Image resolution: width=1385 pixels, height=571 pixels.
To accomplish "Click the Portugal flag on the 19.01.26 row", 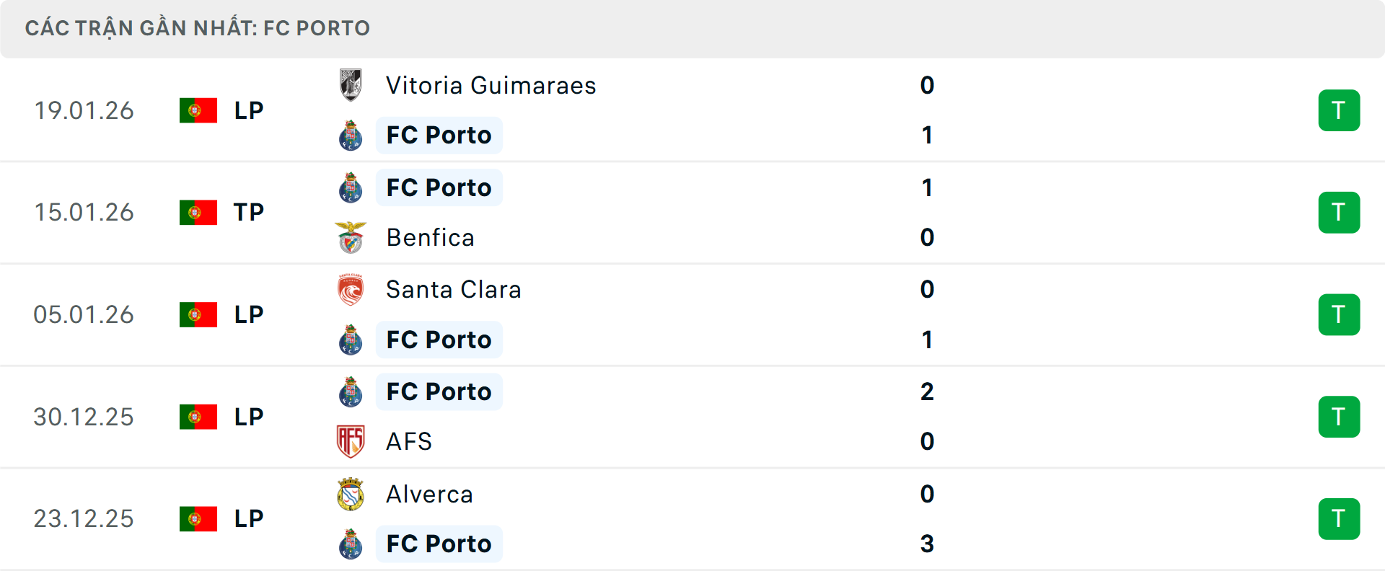I will pyautogui.click(x=198, y=110).
